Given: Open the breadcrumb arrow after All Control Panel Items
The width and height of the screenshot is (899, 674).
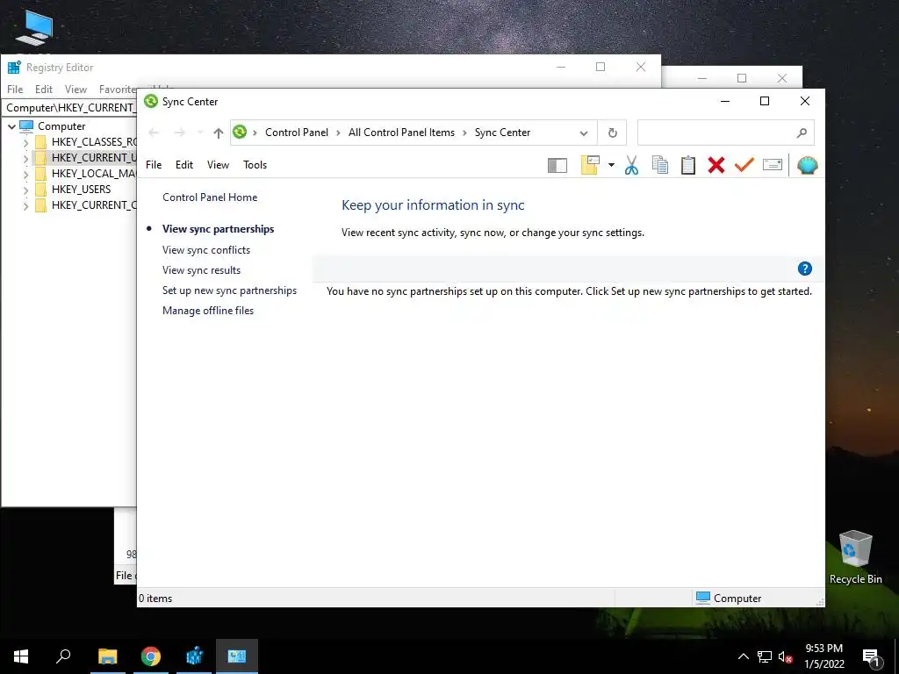Looking at the screenshot, I should [x=464, y=133].
